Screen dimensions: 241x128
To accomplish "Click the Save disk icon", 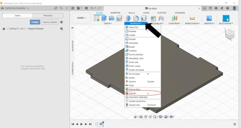I will point(86,8).
